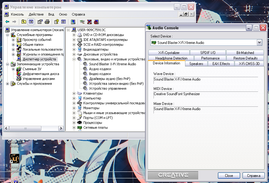The image size is (269, 183).
Task: Open the Вид menu
Action: point(51,14)
